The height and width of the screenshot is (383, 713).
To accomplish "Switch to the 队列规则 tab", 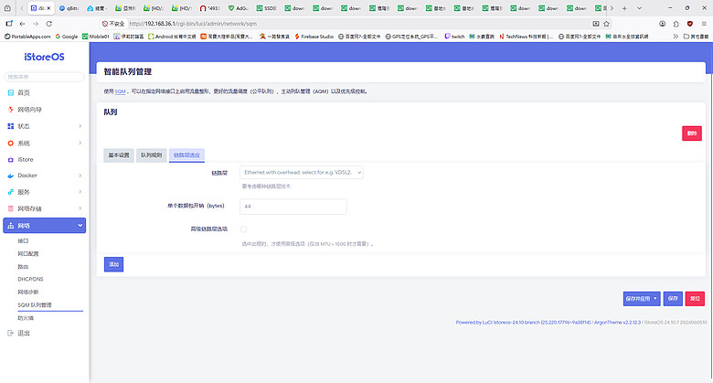I will [x=152, y=155].
